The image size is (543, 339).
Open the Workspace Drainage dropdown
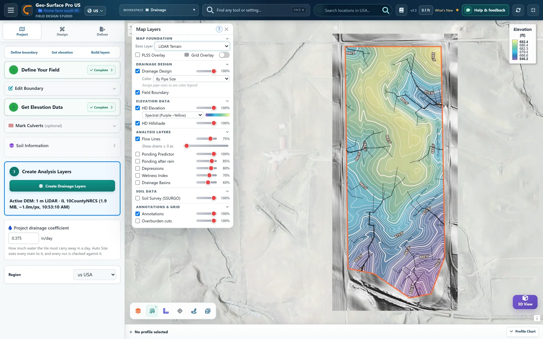(x=159, y=10)
